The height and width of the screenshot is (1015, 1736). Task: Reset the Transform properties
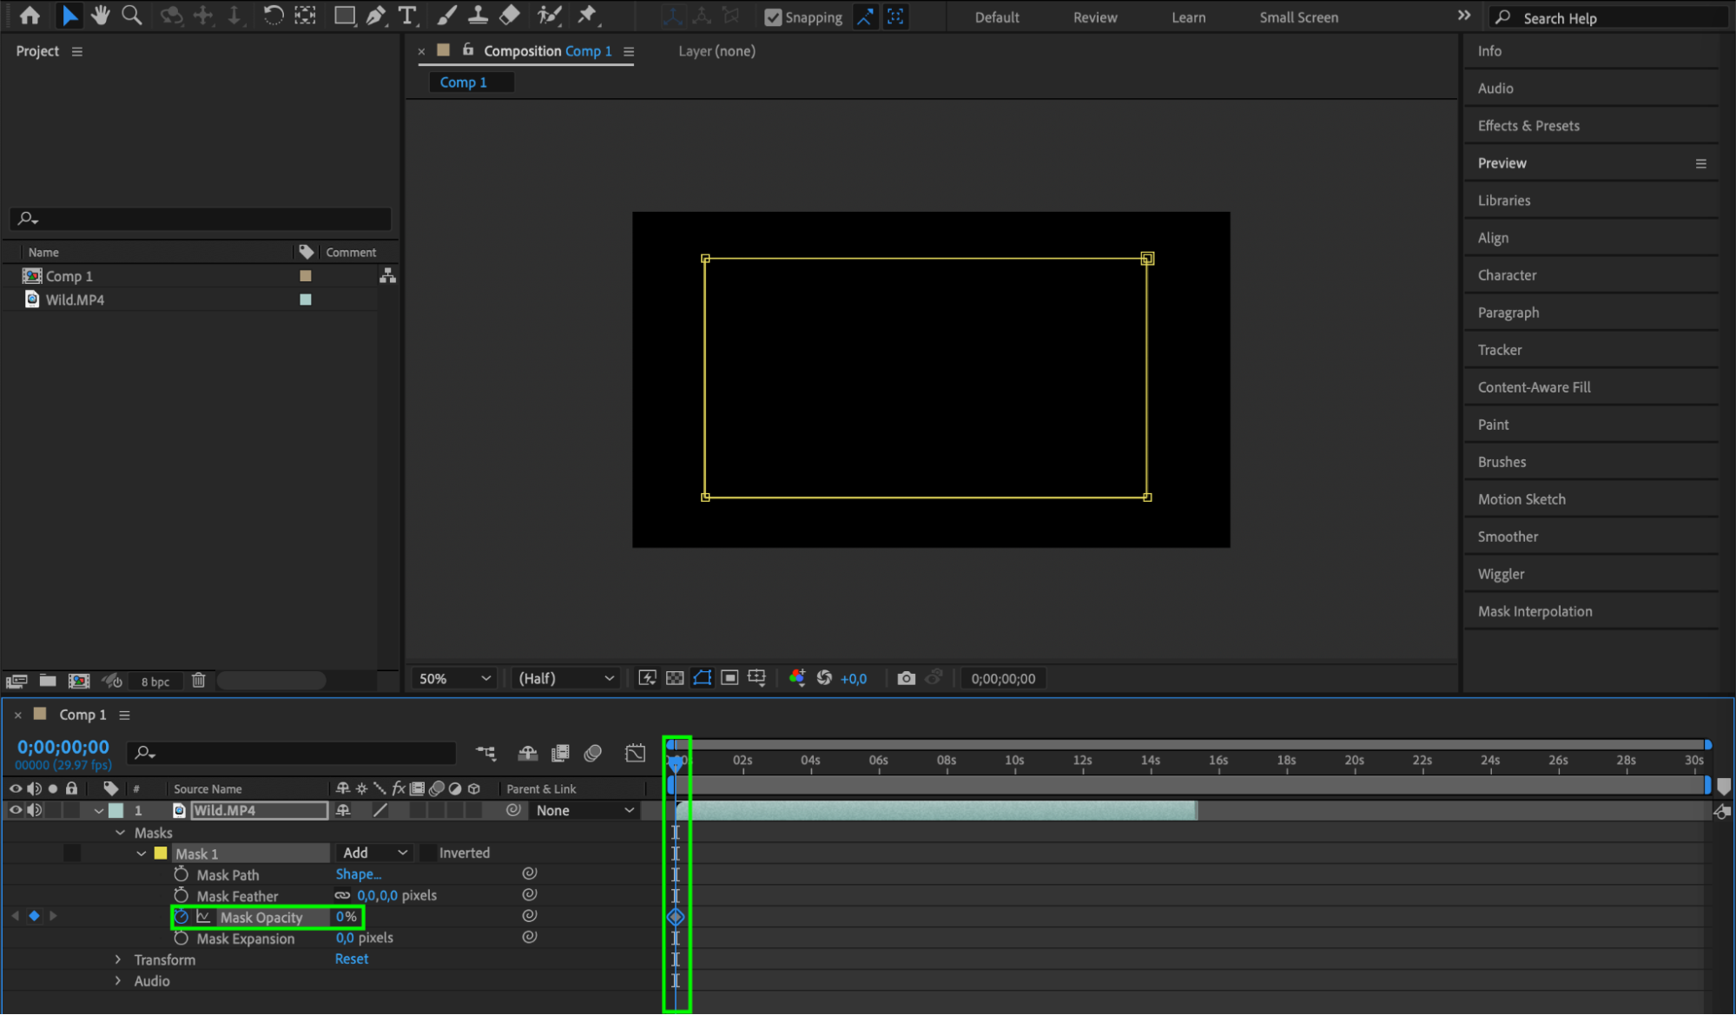coord(352,959)
